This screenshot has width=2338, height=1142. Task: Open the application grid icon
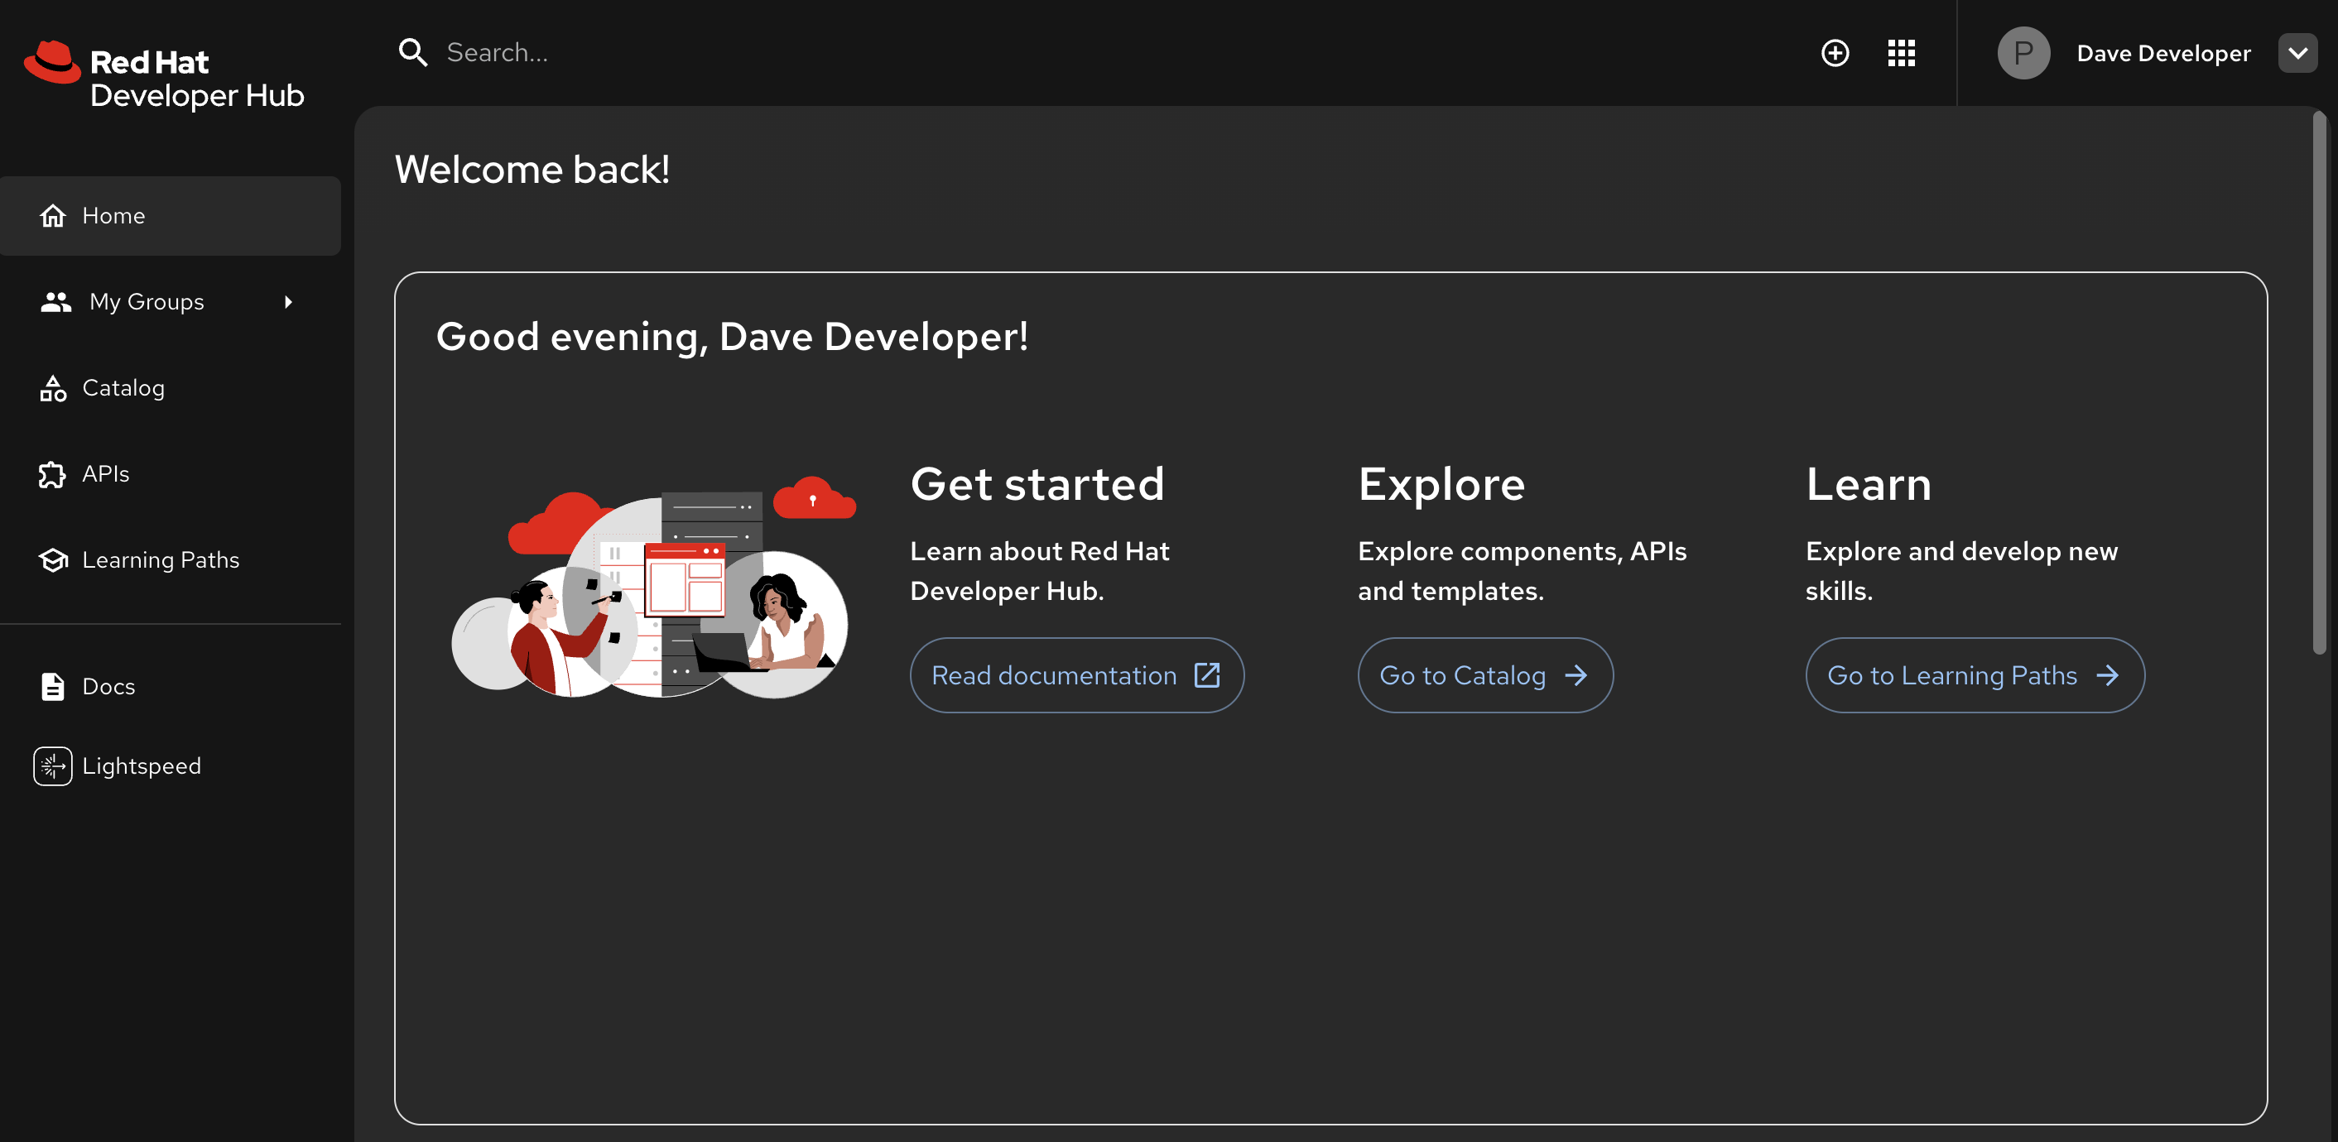1902,53
